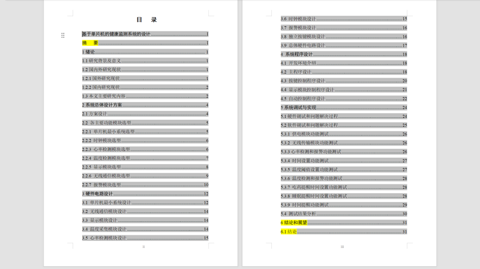
Task: Open 5.3.2 无线传输模块功能测试 entry
Action: pos(309,143)
